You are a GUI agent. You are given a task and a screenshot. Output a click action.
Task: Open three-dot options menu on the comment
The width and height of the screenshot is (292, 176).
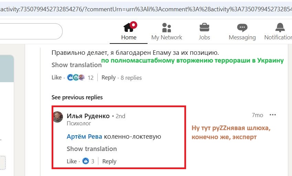coord(273,115)
